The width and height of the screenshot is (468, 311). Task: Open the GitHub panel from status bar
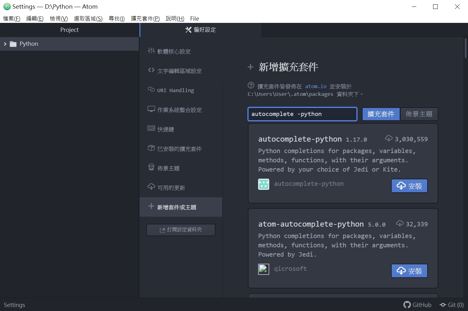pyautogui.click(x=417, y=305)
